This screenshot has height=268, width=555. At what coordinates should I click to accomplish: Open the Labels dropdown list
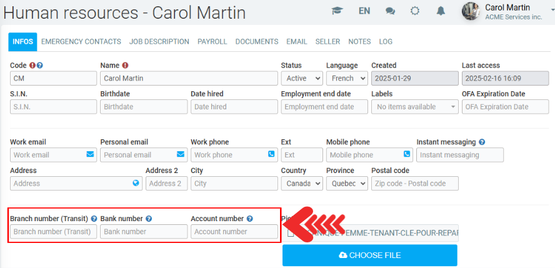click(415, 107)
